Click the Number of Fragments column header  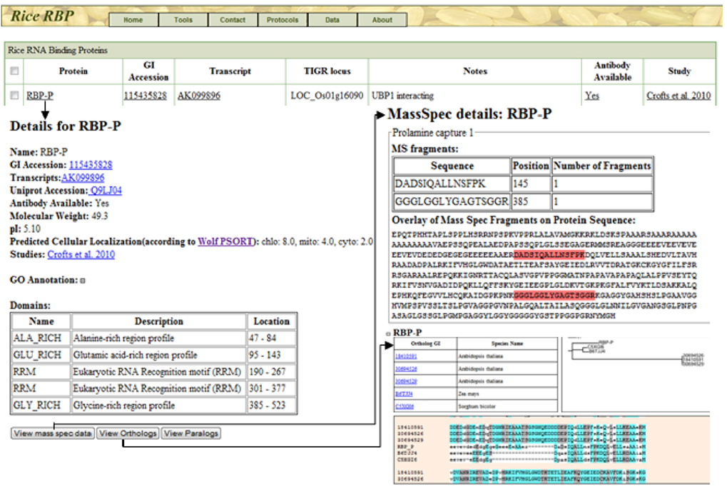pos(602,166)
